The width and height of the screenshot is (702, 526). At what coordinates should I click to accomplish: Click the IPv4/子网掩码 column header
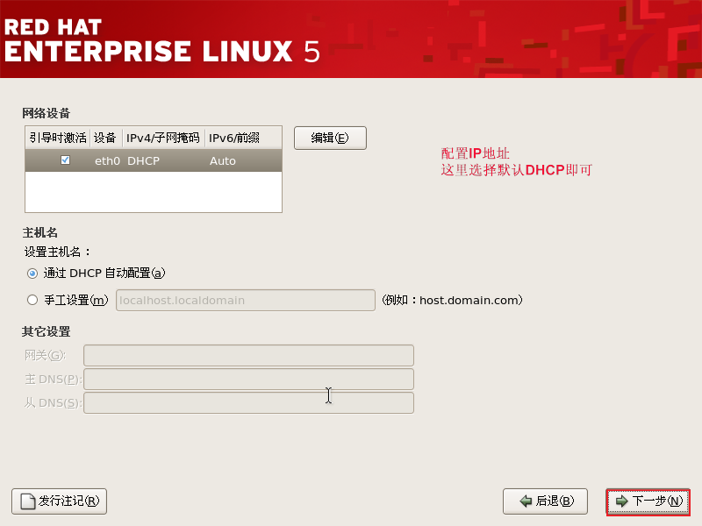tap(163, 138)
